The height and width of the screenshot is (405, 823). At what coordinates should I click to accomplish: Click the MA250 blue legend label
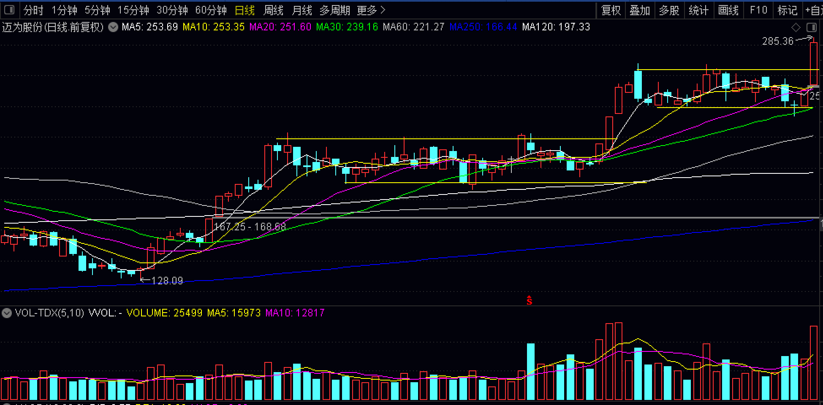pos(483,27)
